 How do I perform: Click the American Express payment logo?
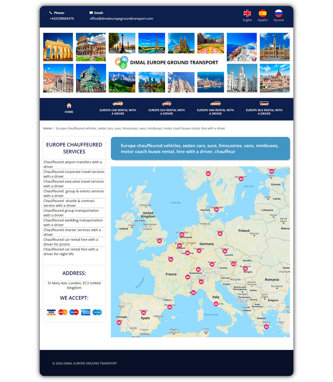click(x=86, y=312)
